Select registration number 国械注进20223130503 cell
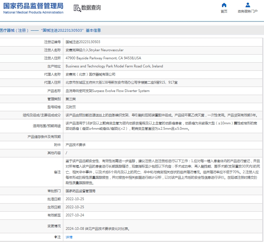The image size is (264, 243). pyautogui.click(x=83, y=42)
